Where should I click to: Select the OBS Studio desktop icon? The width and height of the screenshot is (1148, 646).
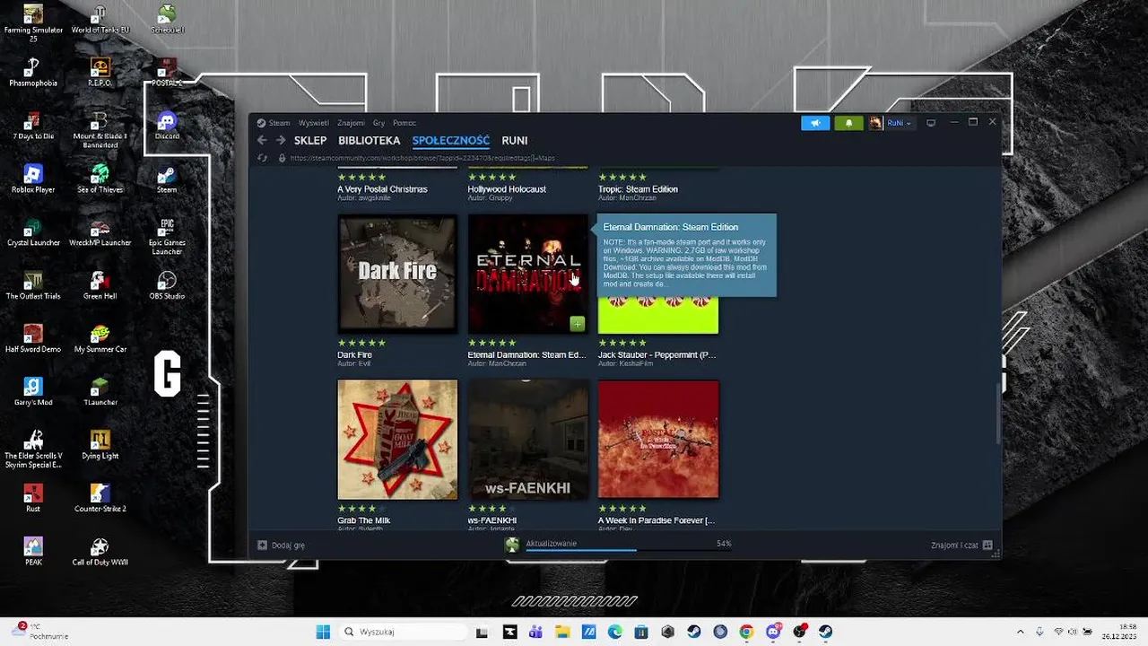[167, 285]
